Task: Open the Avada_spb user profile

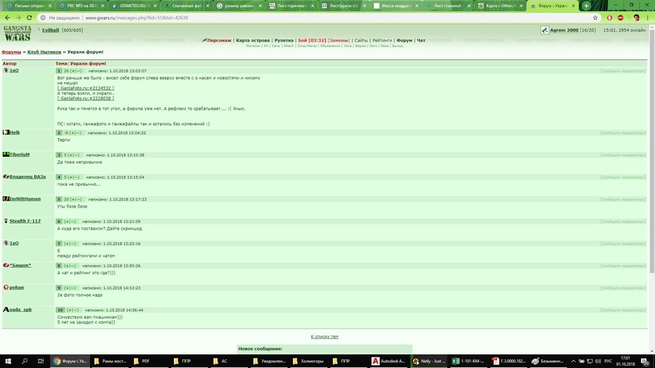Action: [x=20, y=310]
